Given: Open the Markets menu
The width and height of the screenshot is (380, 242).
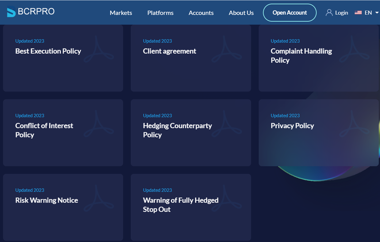Looking at the screenshot, I should point(121,13).
